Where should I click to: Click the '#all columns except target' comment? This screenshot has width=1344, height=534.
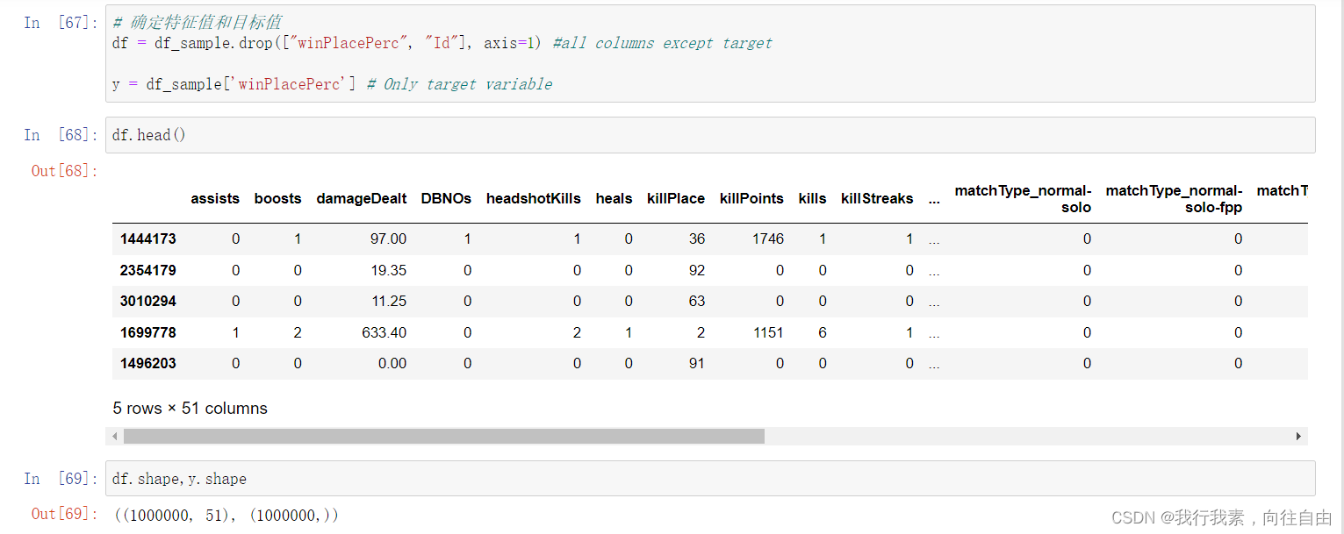pos(663,43)
